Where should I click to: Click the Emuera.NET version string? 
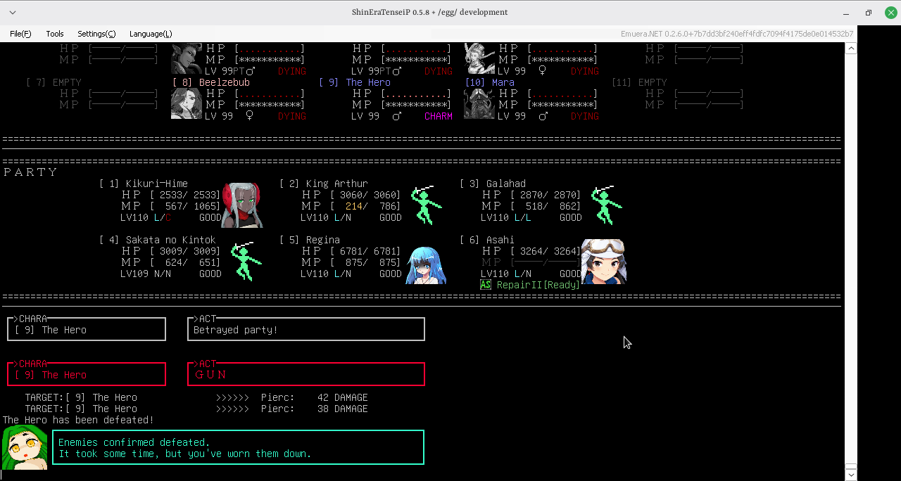737,34
